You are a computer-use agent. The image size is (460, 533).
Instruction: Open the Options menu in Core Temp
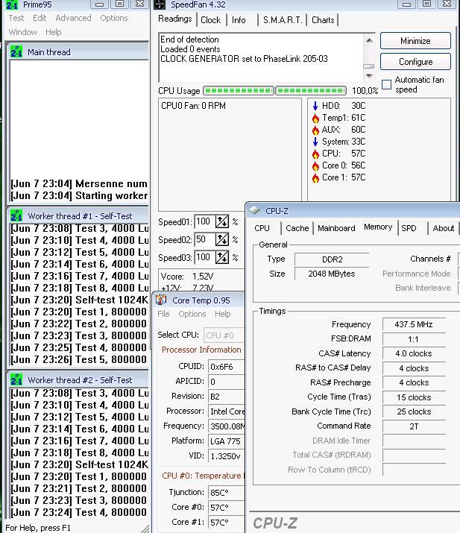pyautogui.click(x=192, y=314)
